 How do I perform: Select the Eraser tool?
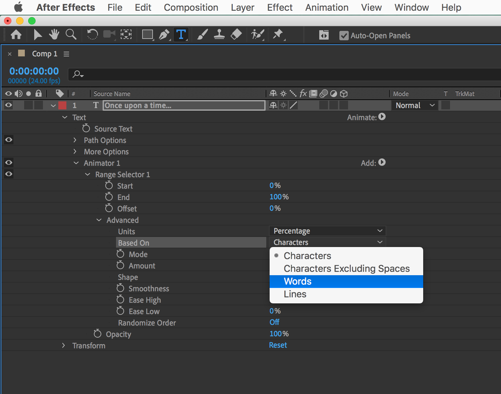click(236, 34)
